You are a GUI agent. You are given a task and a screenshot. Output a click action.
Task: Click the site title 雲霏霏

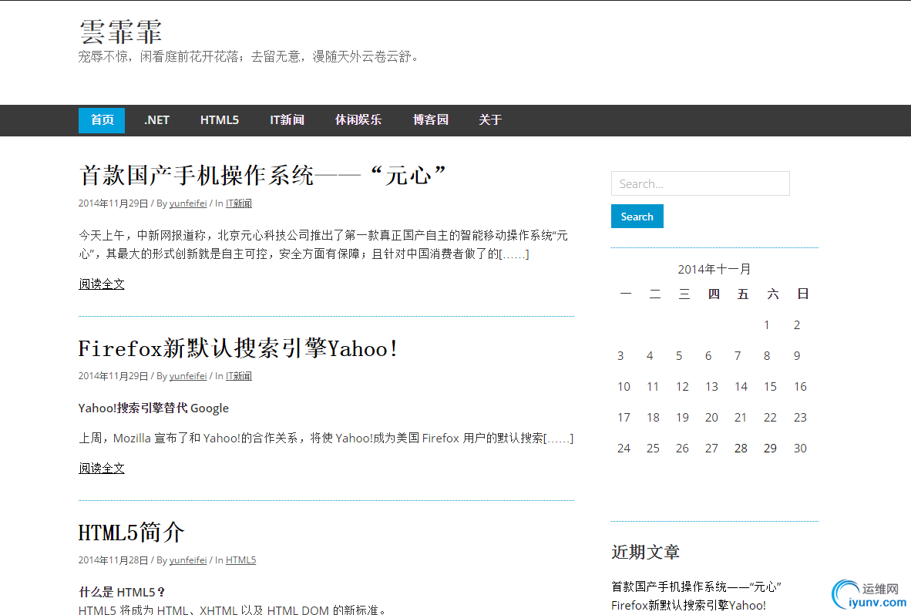pos(120,32)
